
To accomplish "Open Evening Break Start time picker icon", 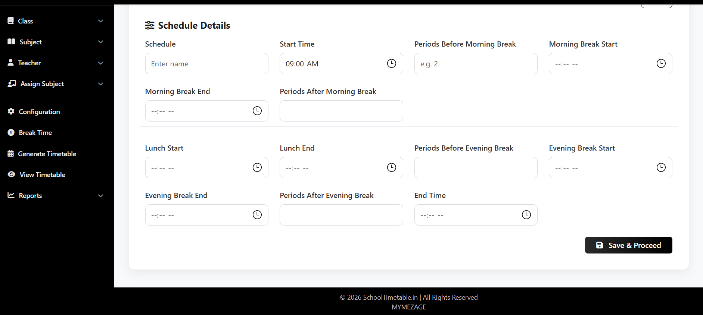I will pos(661,167).
